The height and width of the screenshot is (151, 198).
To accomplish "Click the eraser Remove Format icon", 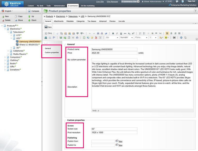I will point(106,33).
